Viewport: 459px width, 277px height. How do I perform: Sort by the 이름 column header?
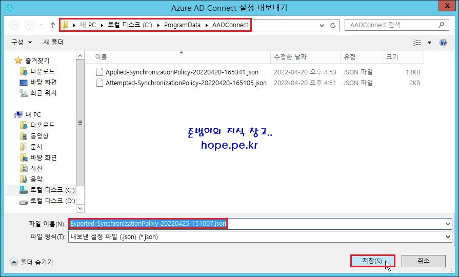(178, 57)
